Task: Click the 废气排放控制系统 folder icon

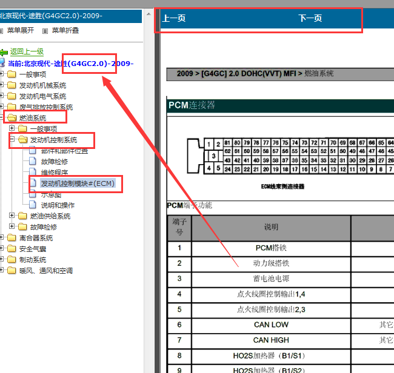Action: [12, 107]
